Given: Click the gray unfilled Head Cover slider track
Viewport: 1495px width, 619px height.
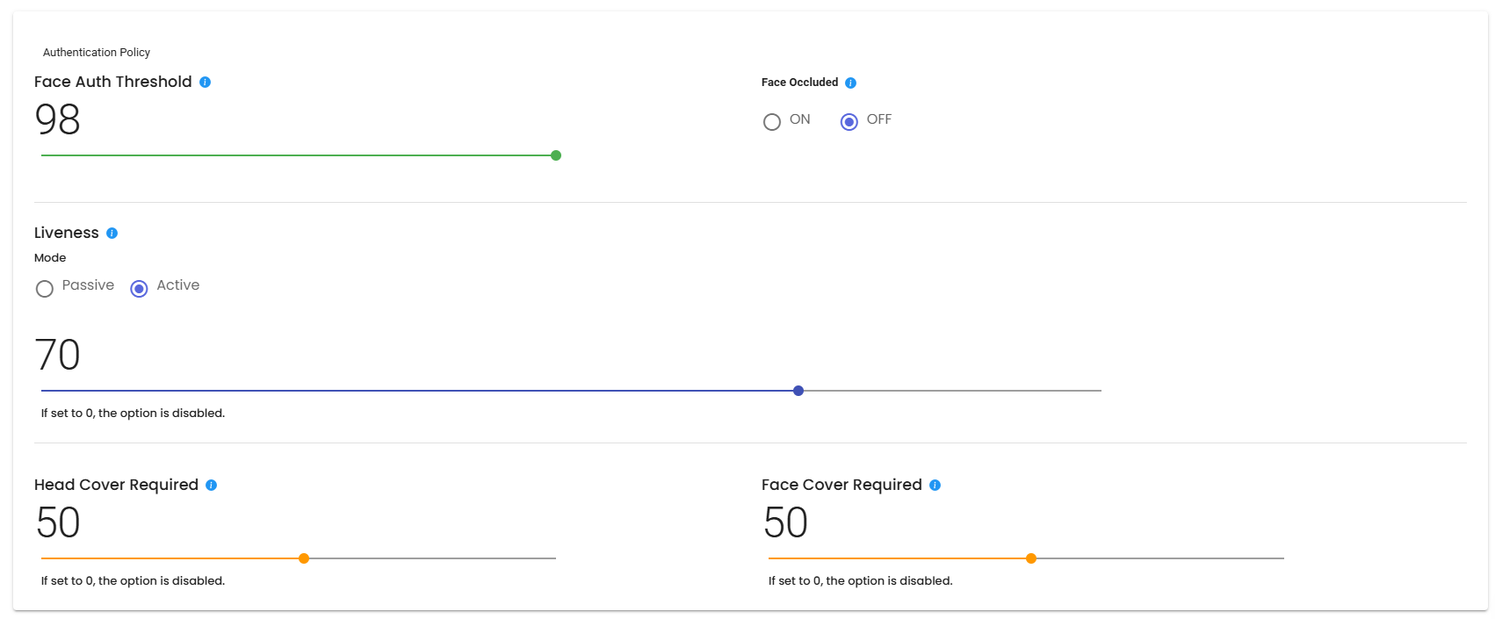Looking at the screenshot, I should [430, 558].
